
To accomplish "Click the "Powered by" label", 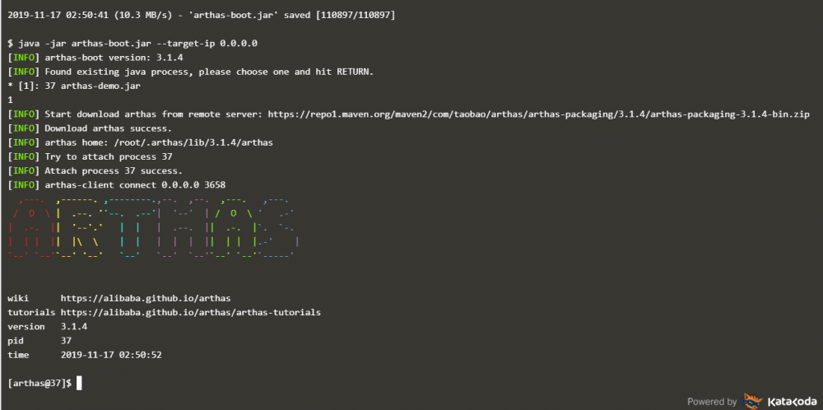I will tap(712, 402).
